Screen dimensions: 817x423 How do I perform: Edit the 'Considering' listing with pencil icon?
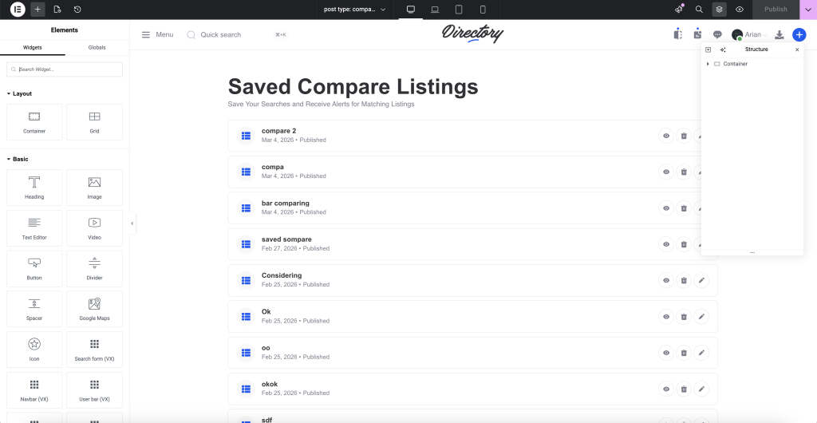701,280
